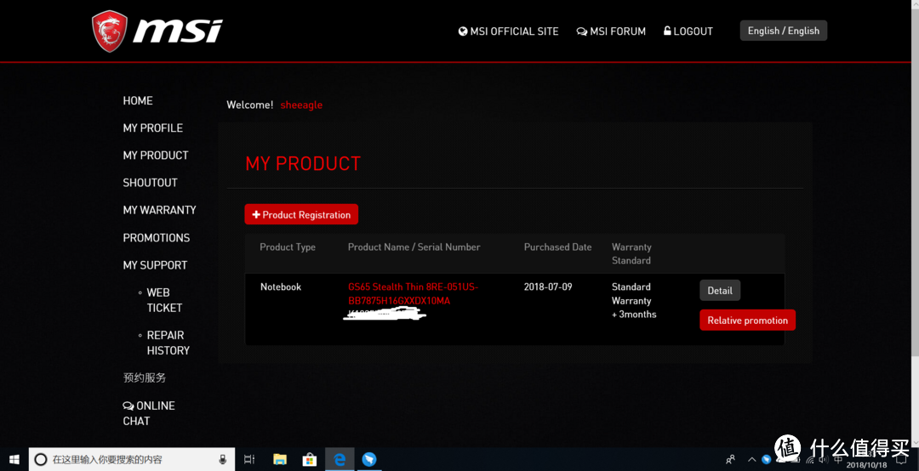Image resolution: width=919 pixels, height=471 pixels.
Task: Expand hidden system tray icons chevron
Action: (x=752, y=460)
